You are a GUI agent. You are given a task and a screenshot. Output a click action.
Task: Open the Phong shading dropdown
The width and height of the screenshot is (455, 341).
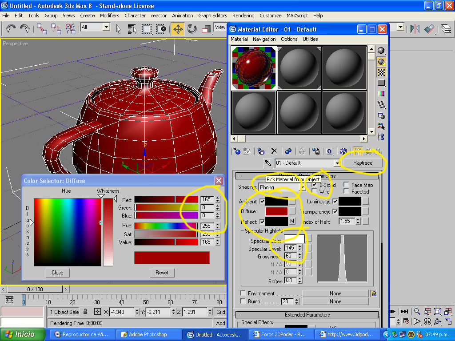(303, 187)
